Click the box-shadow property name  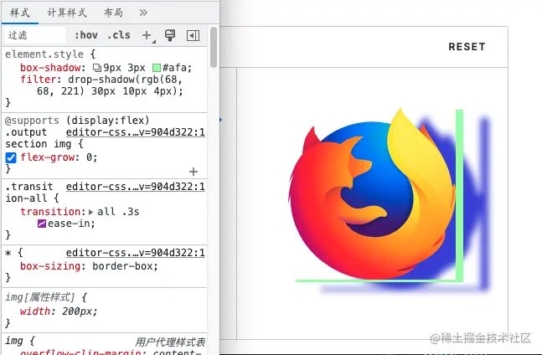50,68
